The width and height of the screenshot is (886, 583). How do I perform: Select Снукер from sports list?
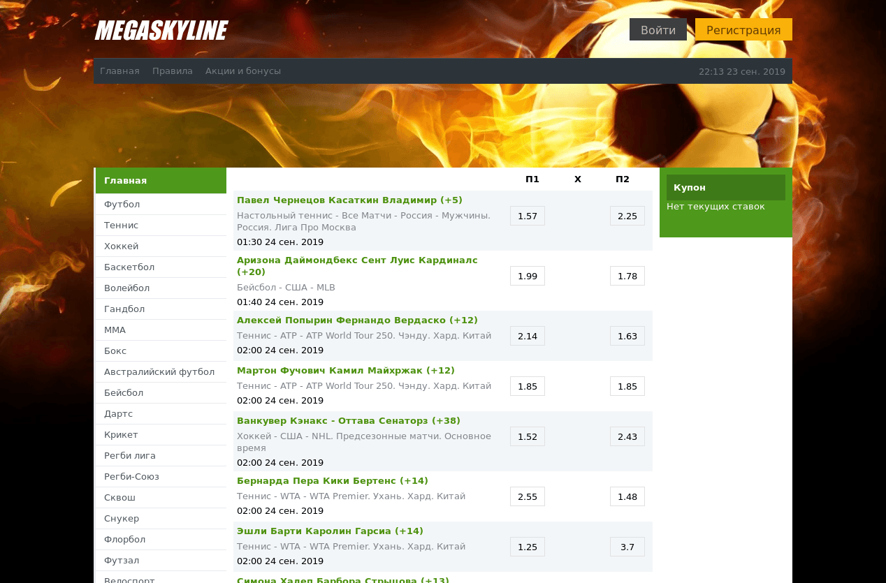click(122, 518)
